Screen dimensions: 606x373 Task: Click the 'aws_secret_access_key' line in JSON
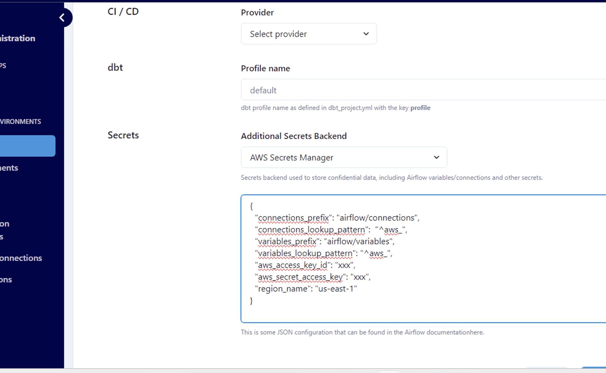coord(313,277)
